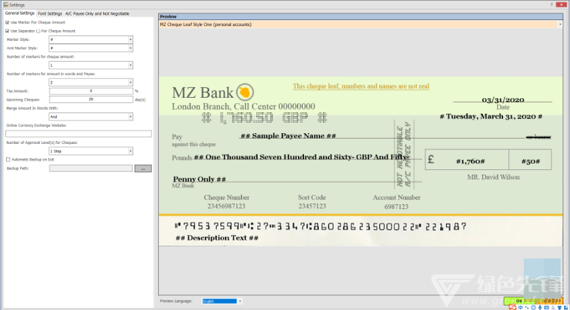This screenshot has width=570, height=310.
Task: Click the Sample Payee Name text on cheque
Action: click(x=288, y=135)
